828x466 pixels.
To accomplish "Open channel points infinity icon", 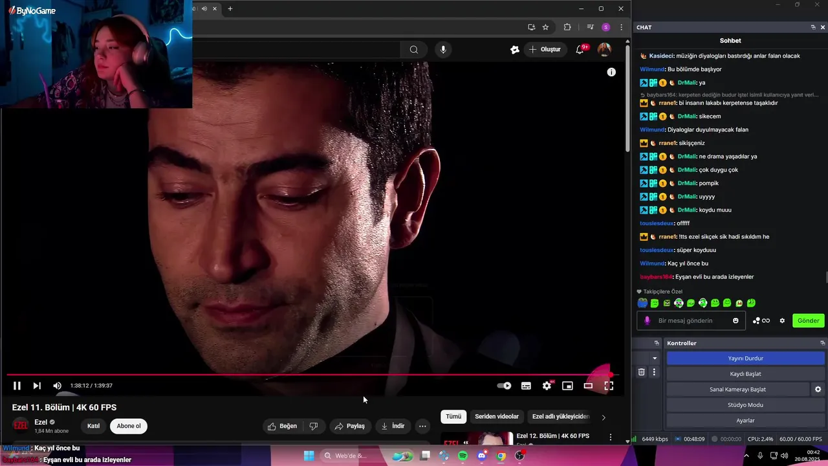I will tap(761, 320).
